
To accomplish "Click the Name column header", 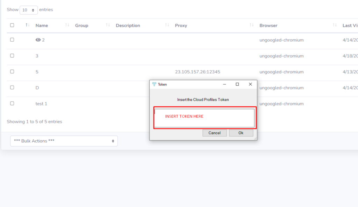I will pos(42,25).
